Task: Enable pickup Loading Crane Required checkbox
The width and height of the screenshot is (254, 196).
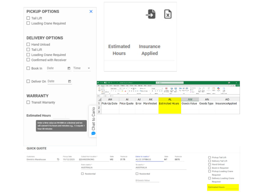Action: click(28, 23)
